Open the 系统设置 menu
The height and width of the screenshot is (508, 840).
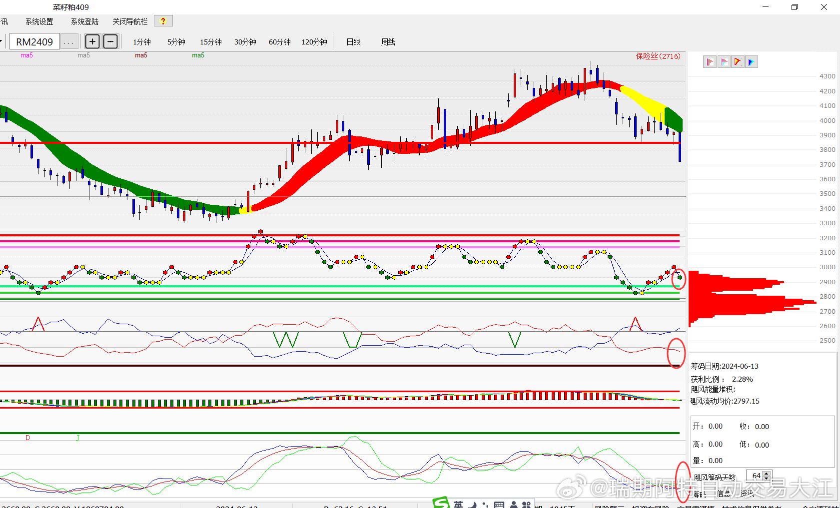(x=39, y=21)
